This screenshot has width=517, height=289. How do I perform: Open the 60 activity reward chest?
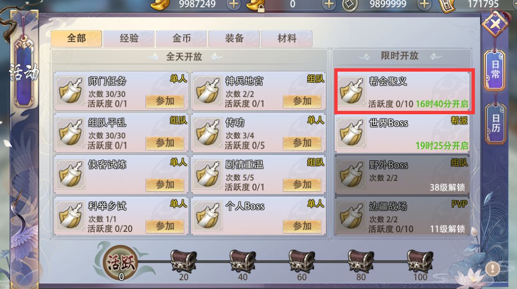(301, 261)
